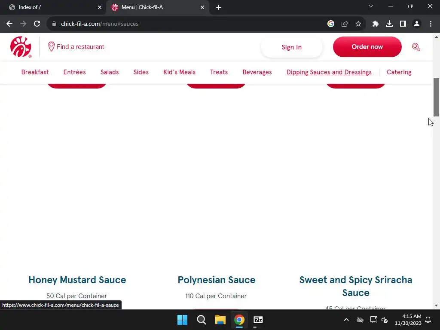
Task: Close the Index of / tab
Action: (100, 7)
